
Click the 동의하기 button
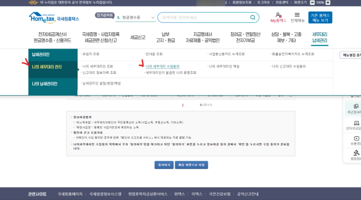[x=164, y=165]
